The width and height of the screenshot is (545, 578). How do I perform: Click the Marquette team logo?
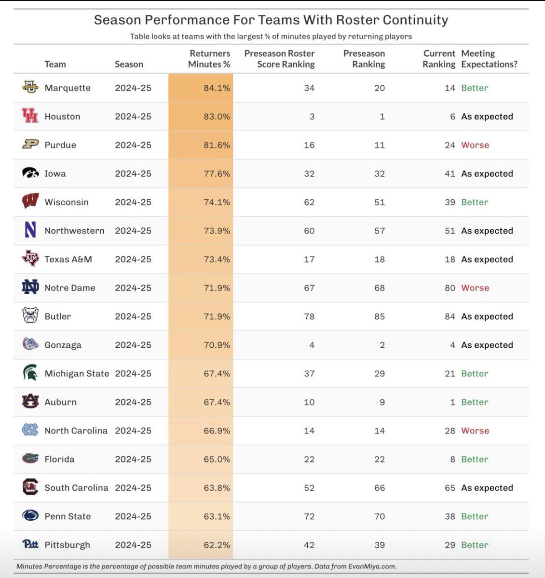30,87
